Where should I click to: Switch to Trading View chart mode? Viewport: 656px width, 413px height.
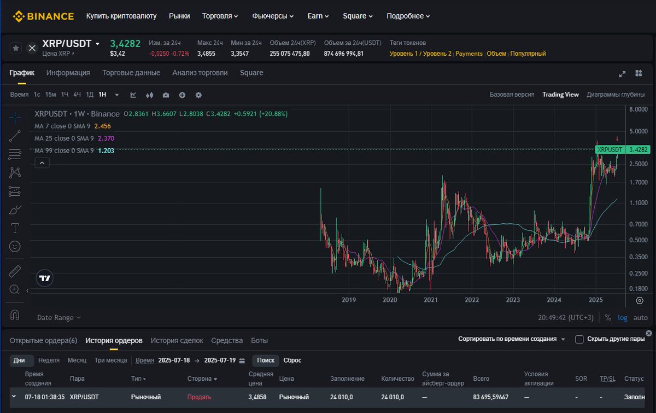click(x=560, y=95)
